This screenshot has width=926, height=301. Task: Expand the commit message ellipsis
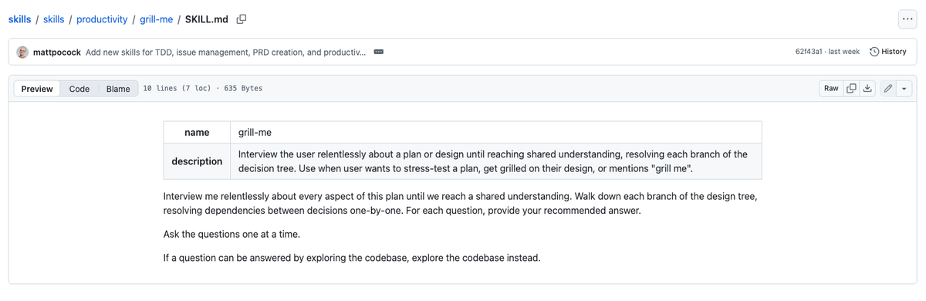(378, 52)
